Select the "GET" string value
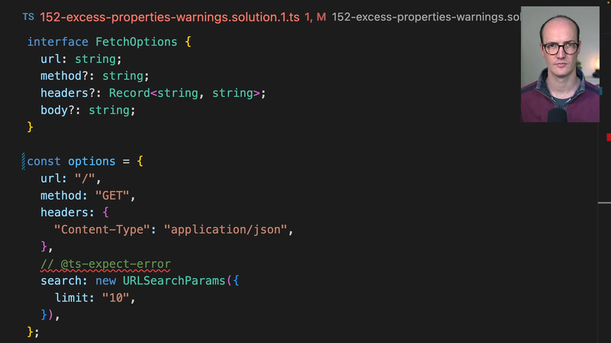 113,196
